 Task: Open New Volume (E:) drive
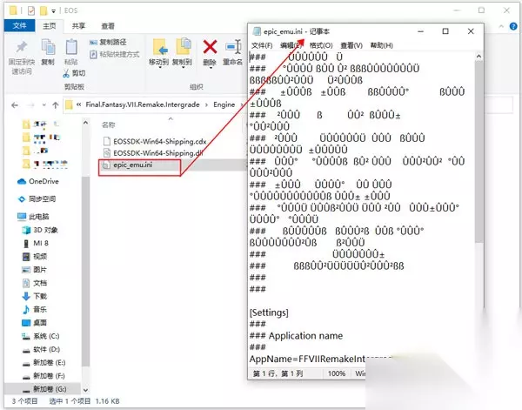43,363
